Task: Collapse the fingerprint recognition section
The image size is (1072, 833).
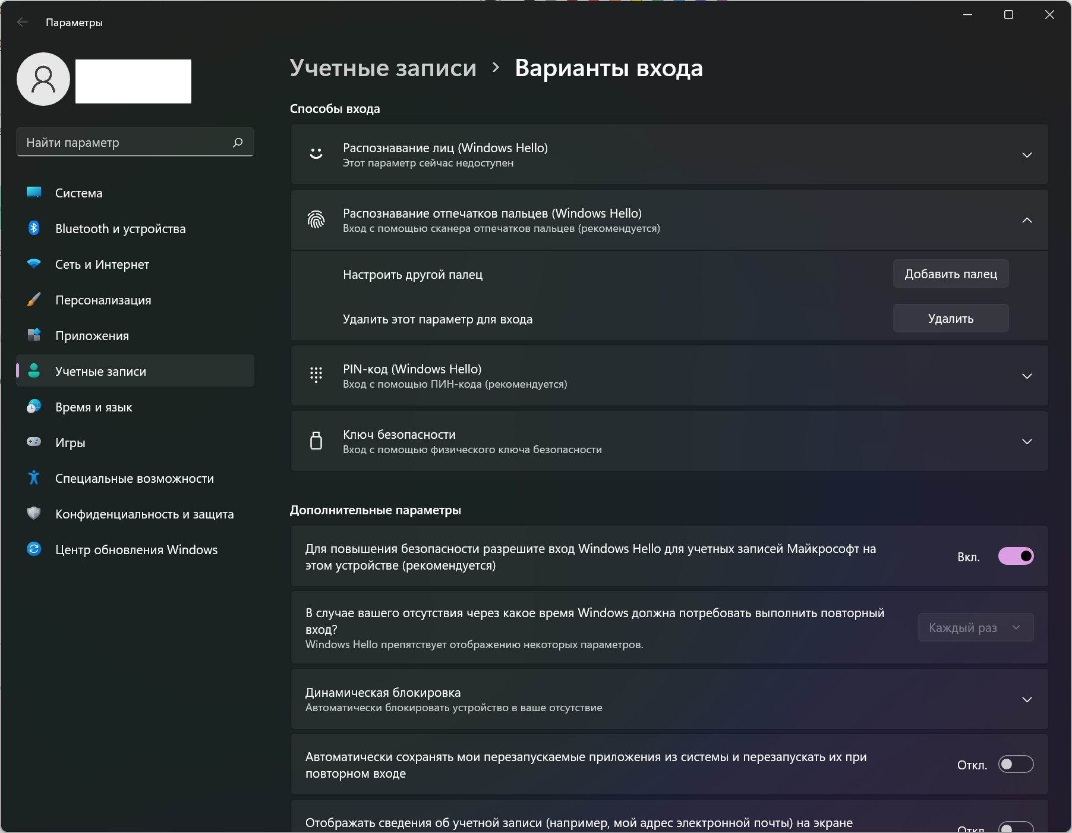Action: [1026, 221]
